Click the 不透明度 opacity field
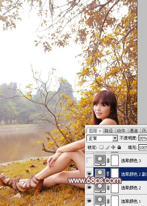 point(143,138)
